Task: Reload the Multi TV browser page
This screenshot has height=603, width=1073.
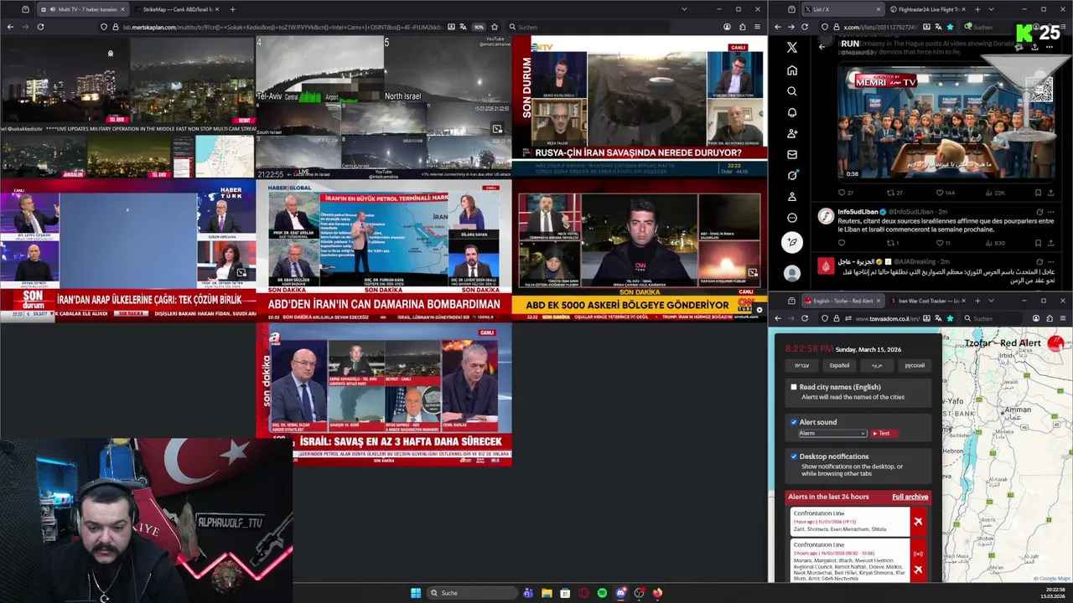Action: [x=40, y=27]
